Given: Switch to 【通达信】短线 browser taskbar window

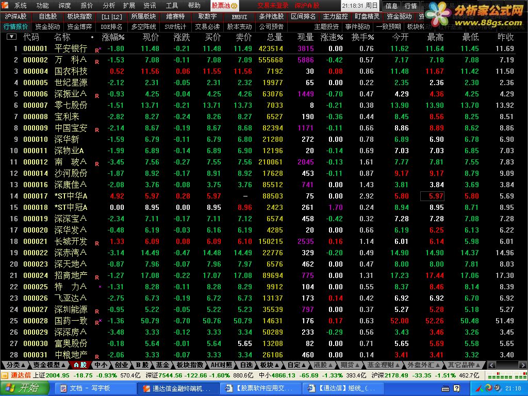Looking at the screenshot, I should coord(342,388).
